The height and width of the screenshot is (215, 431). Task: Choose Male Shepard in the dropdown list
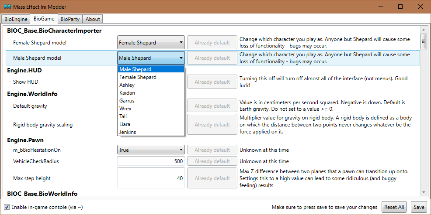pyautogui.click(x=151, y=69)
